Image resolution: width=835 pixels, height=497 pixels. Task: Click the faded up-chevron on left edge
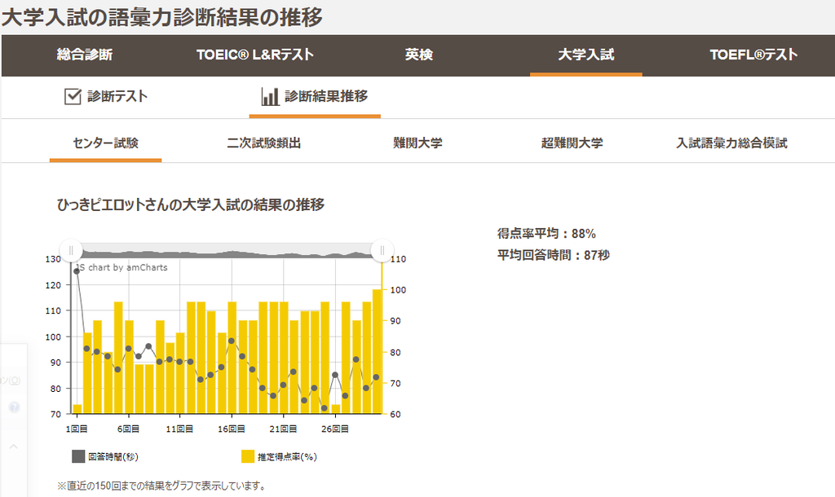(14, 446)
